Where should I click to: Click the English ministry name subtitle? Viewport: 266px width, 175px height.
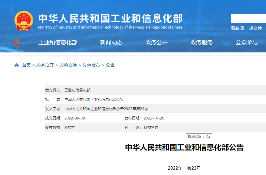[110, 27]
